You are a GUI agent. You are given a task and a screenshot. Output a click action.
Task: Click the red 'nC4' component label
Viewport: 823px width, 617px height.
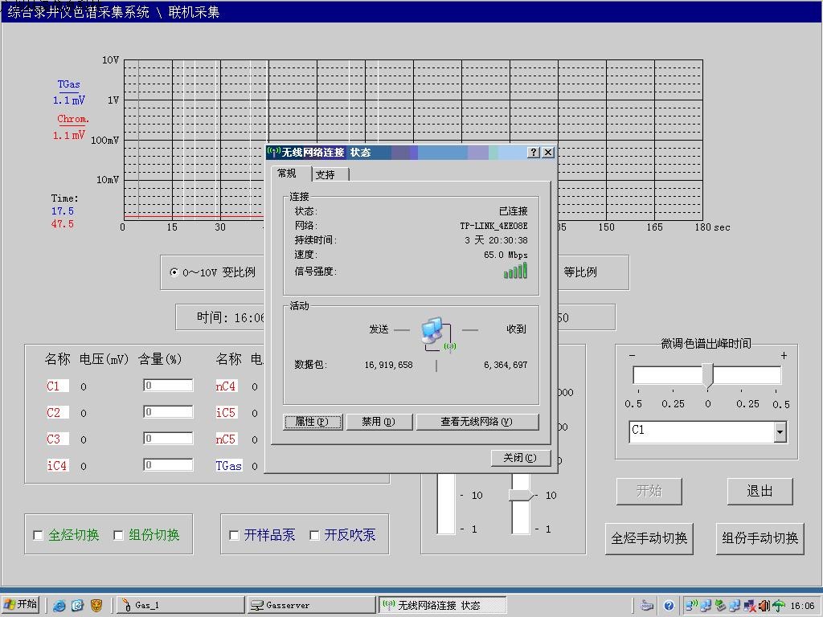click(x=226, y=386)
